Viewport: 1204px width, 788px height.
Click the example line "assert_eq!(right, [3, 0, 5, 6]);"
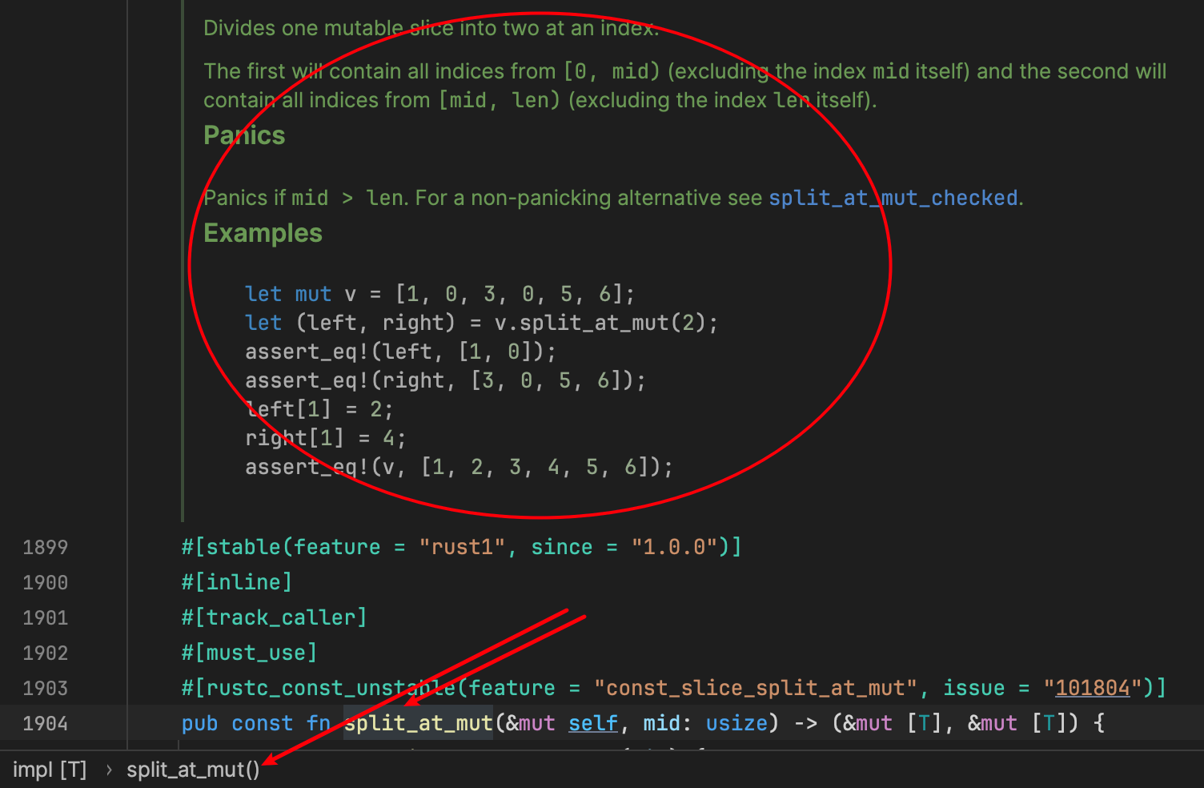445,380
